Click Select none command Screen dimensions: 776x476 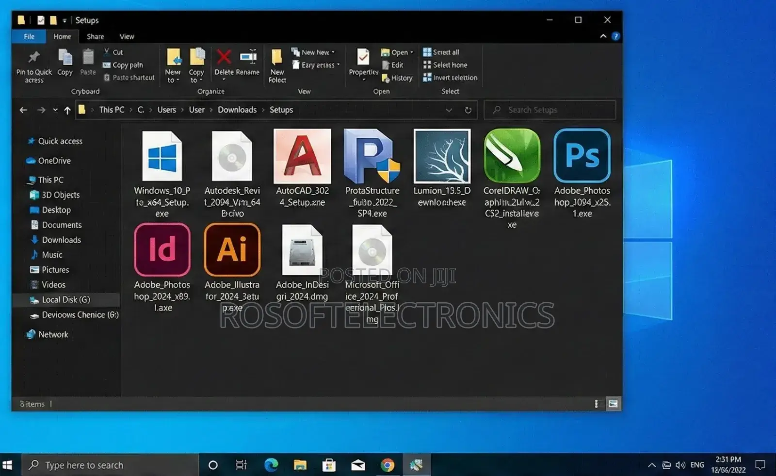click(x=445, y=65)
